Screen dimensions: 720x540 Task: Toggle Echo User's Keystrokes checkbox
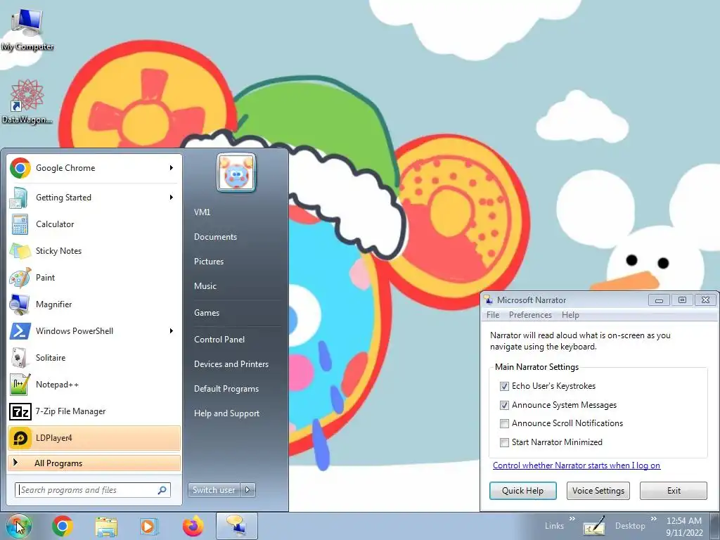tap(504, 386)
